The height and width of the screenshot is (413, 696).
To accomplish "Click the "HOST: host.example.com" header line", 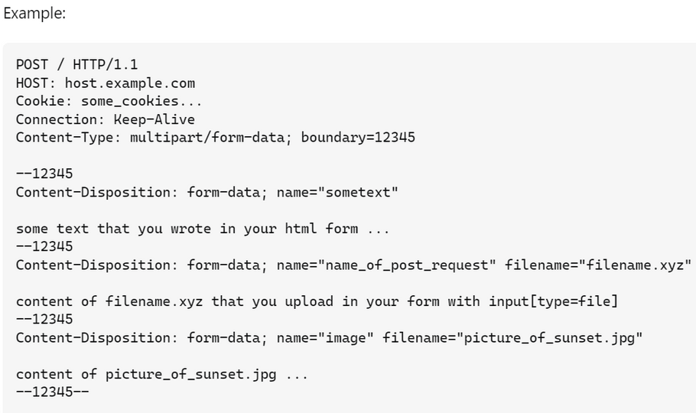I will 106,83.
